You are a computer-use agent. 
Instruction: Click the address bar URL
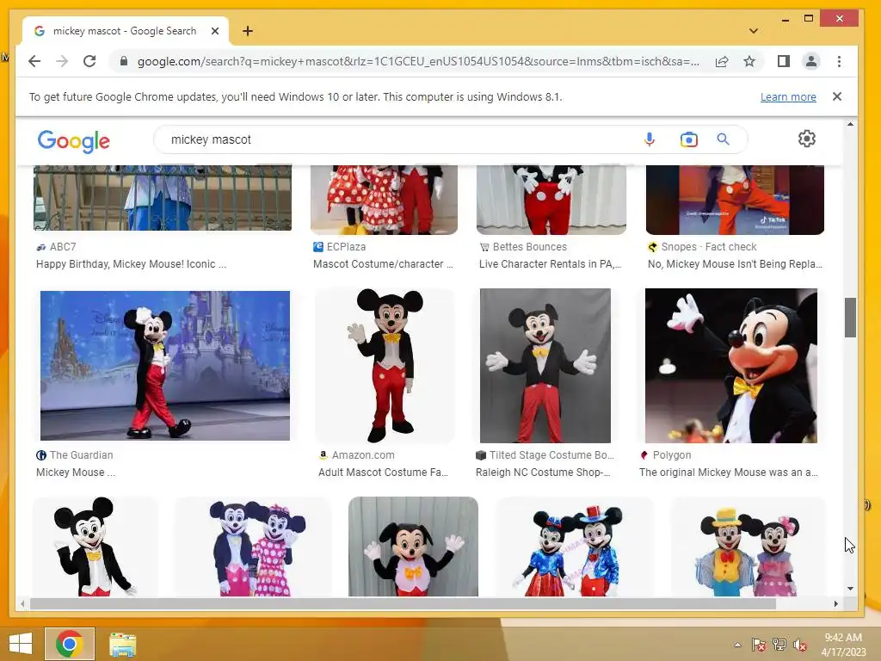pos(419,61)
